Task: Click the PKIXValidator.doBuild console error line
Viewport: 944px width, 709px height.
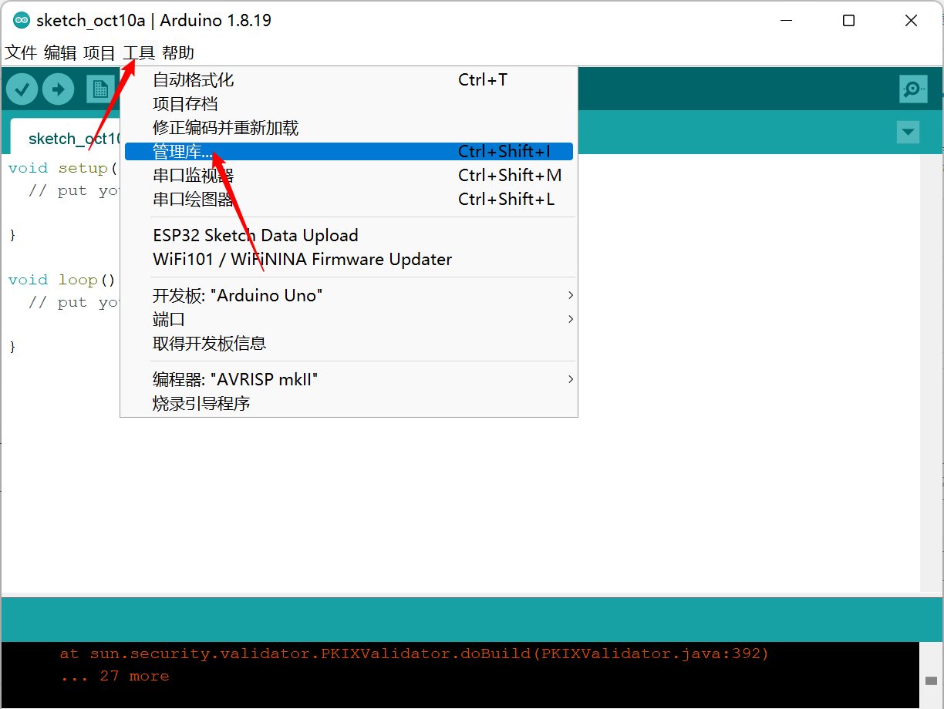Action: coord(415,654)
